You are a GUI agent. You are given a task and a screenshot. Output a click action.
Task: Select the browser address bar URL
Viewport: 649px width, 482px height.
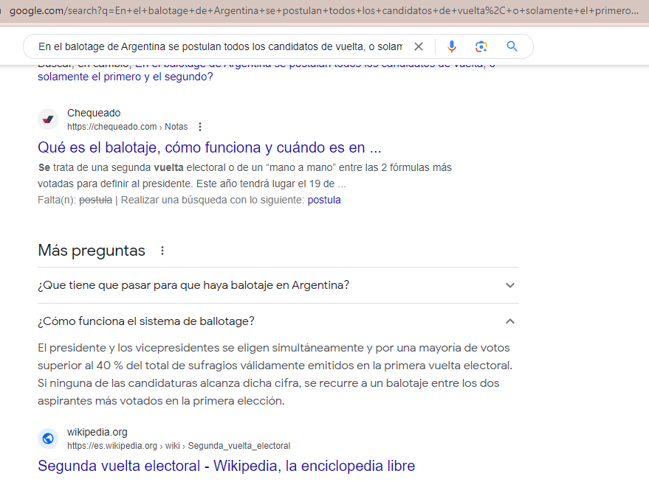pos(323,11)
